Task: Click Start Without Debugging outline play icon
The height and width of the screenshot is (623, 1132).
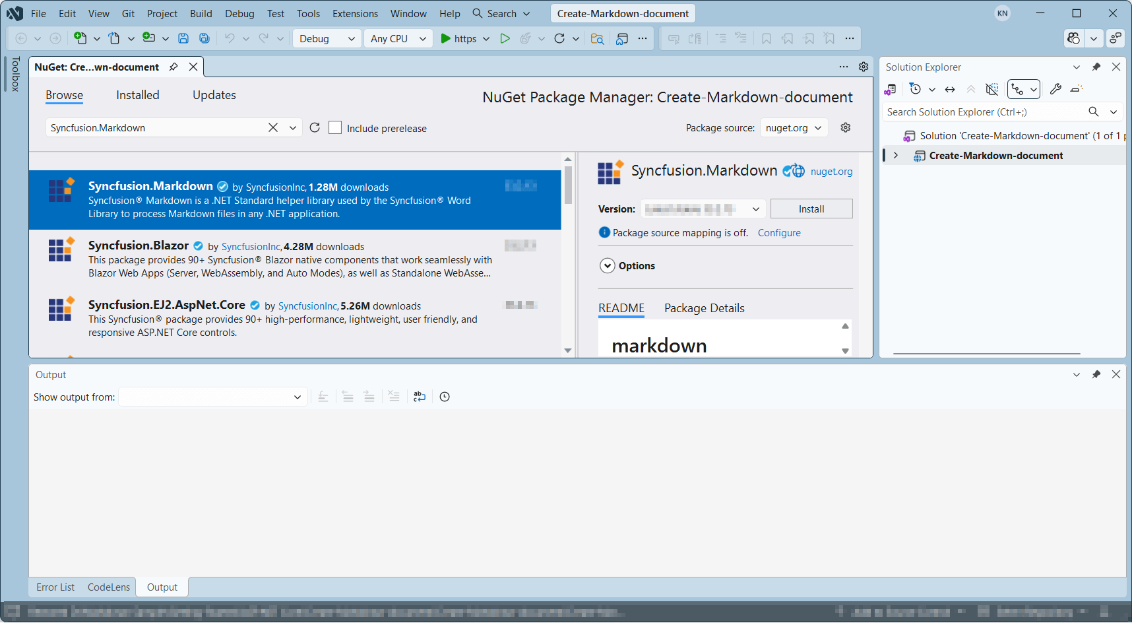Action: (x=505, y=38)
